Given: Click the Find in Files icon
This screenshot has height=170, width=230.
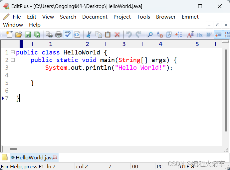Looking at the screenshot, I should [x=169, y=35].
